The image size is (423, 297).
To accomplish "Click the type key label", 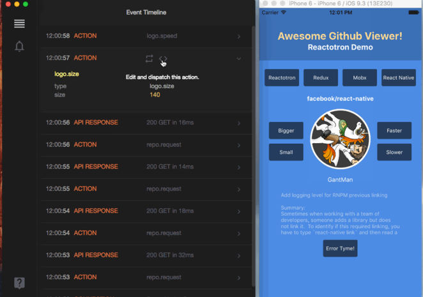I will pos(60,86).
